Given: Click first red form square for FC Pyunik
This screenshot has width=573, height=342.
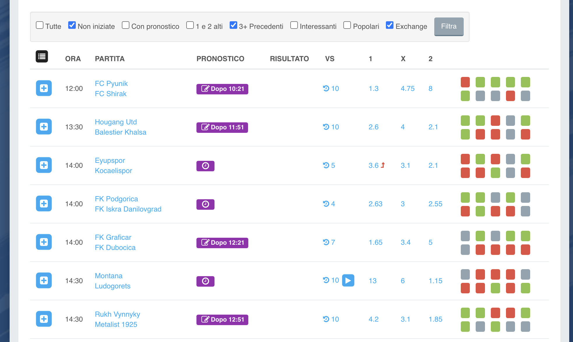Looking at the screenshot, I should [465, 82].
